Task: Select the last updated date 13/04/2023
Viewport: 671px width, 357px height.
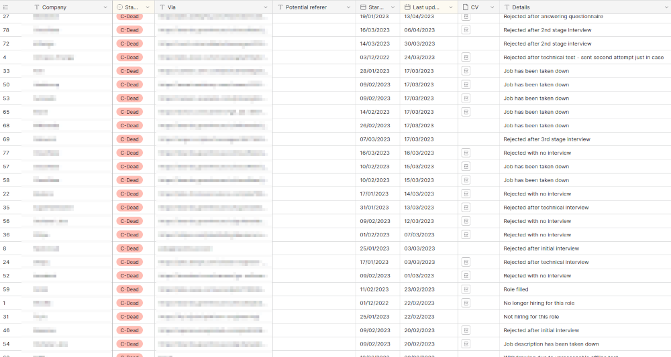Action: (419, 16)
